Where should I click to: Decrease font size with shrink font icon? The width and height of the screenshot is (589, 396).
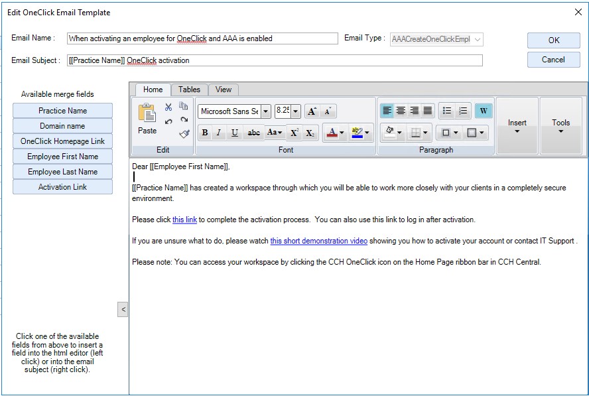328,111
